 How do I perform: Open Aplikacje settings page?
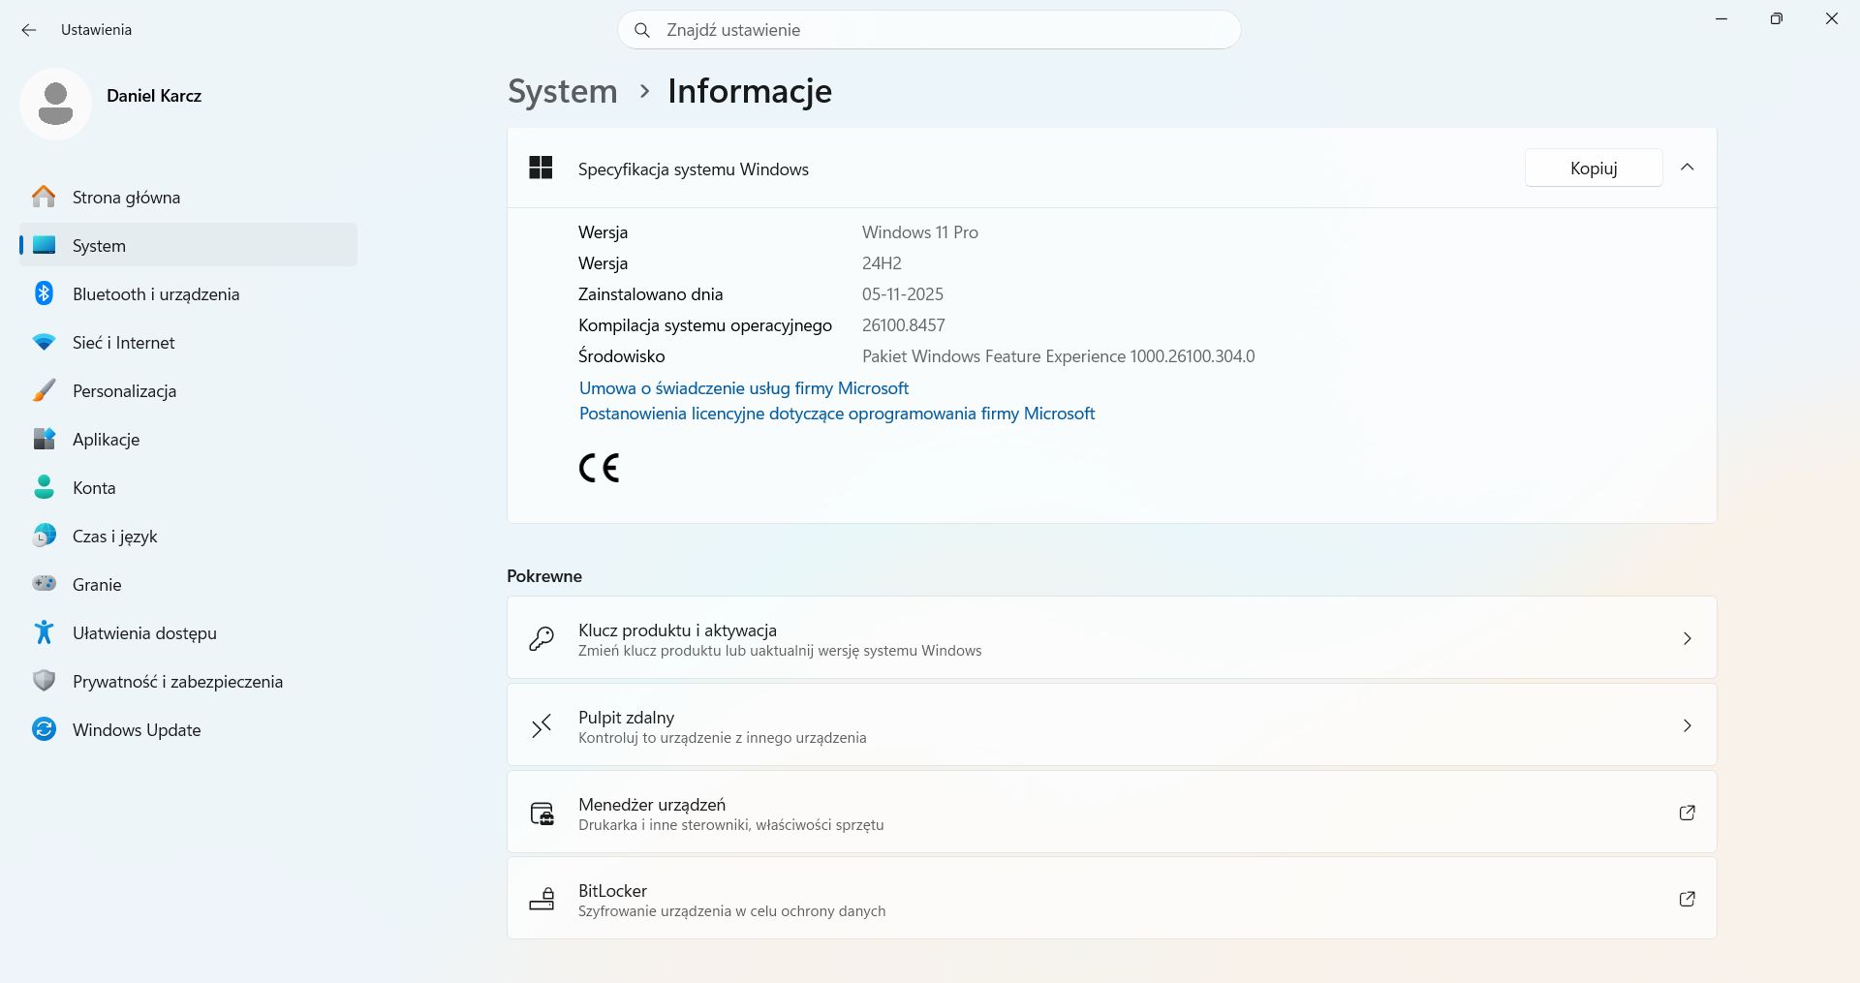[188, 439]
